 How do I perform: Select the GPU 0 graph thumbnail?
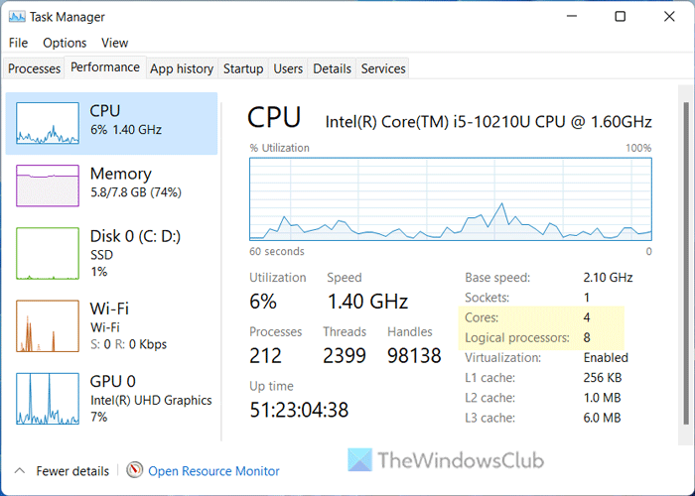[x=46, y=398]
